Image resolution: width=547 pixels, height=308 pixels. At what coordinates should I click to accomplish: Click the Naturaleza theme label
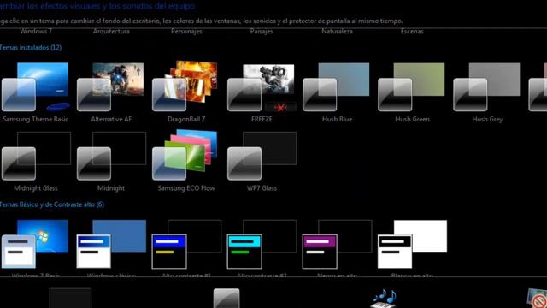(x=337, y=31)
